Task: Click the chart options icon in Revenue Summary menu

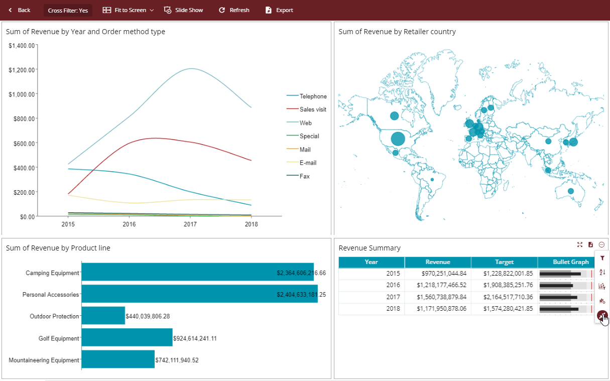Action: 601,301
